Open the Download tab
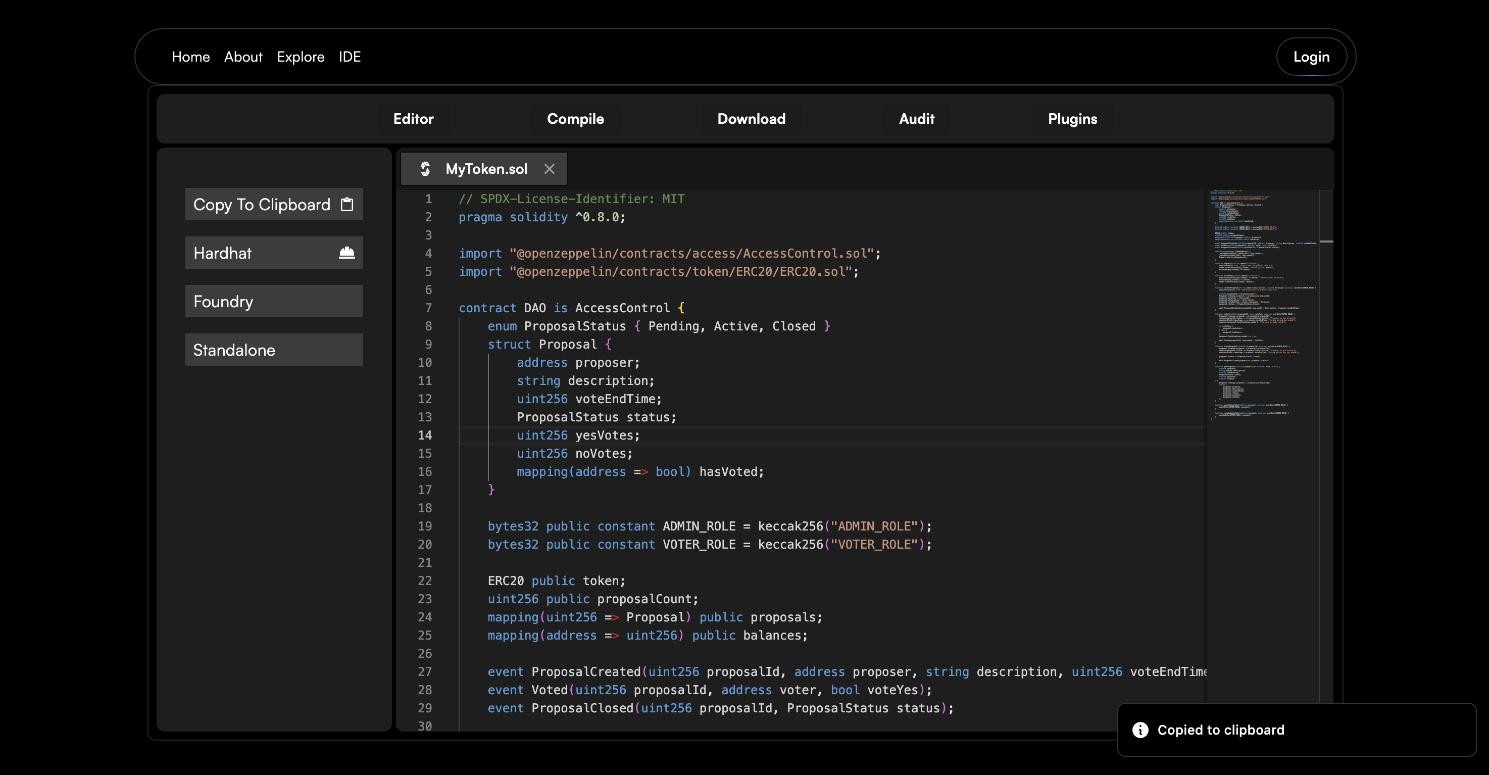Screen dimensions: 1489x775 tap(751, 119)
